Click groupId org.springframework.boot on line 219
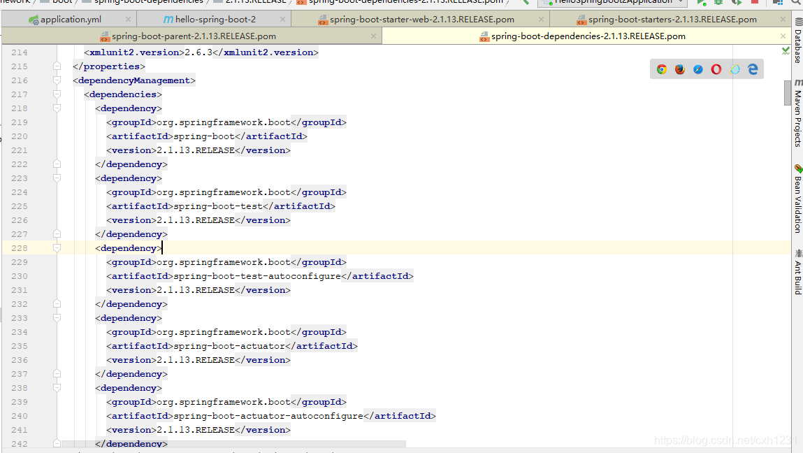 point(224,122)
